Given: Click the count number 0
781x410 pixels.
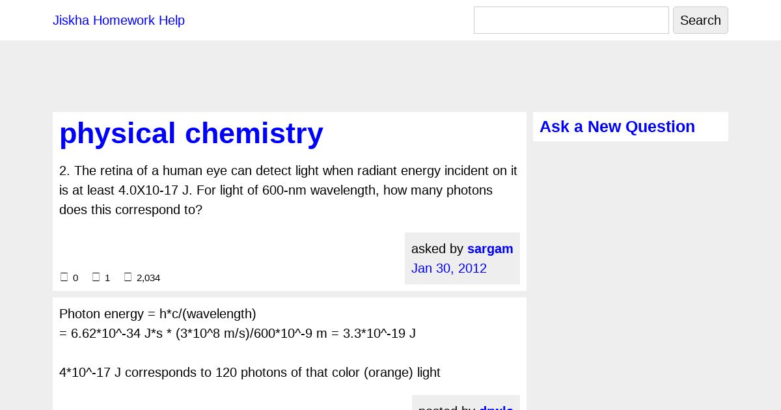Looking at the screenshot, I should (x=75, y=278).
